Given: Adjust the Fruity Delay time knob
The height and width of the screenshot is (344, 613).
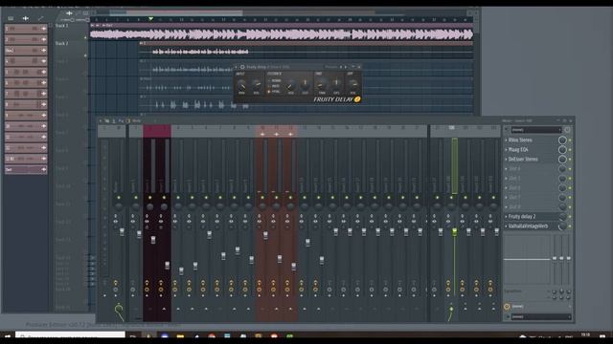Looking at the screenshot, I should pyautogui.click(x=322, y=84).
